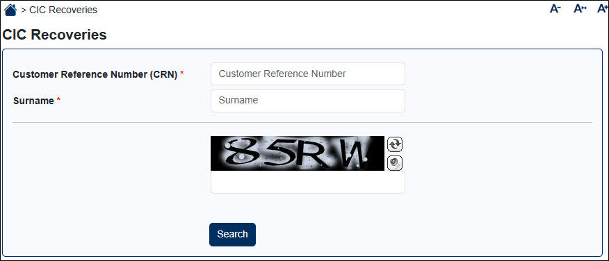Click the Surname field label

pos(33,101)
